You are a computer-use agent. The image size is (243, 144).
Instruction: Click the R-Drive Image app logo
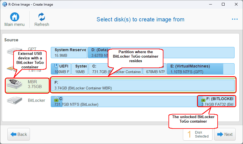pos(5,4)
